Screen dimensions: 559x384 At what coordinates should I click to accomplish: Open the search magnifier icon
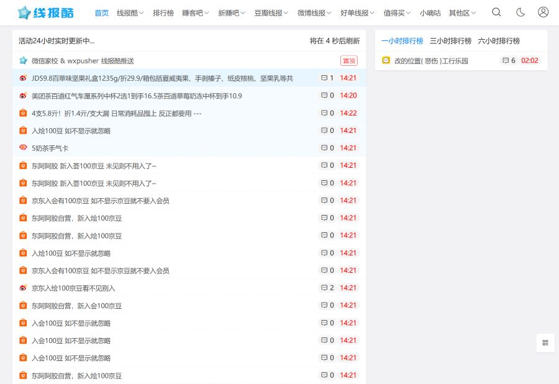497,12
